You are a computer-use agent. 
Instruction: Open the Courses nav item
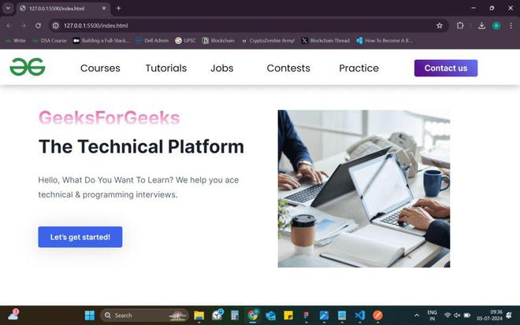[x=100, y=68]
